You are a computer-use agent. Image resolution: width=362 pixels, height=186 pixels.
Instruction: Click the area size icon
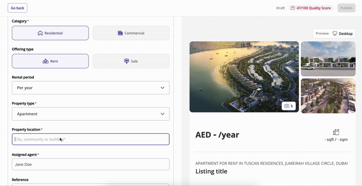[x=336, y=132]
